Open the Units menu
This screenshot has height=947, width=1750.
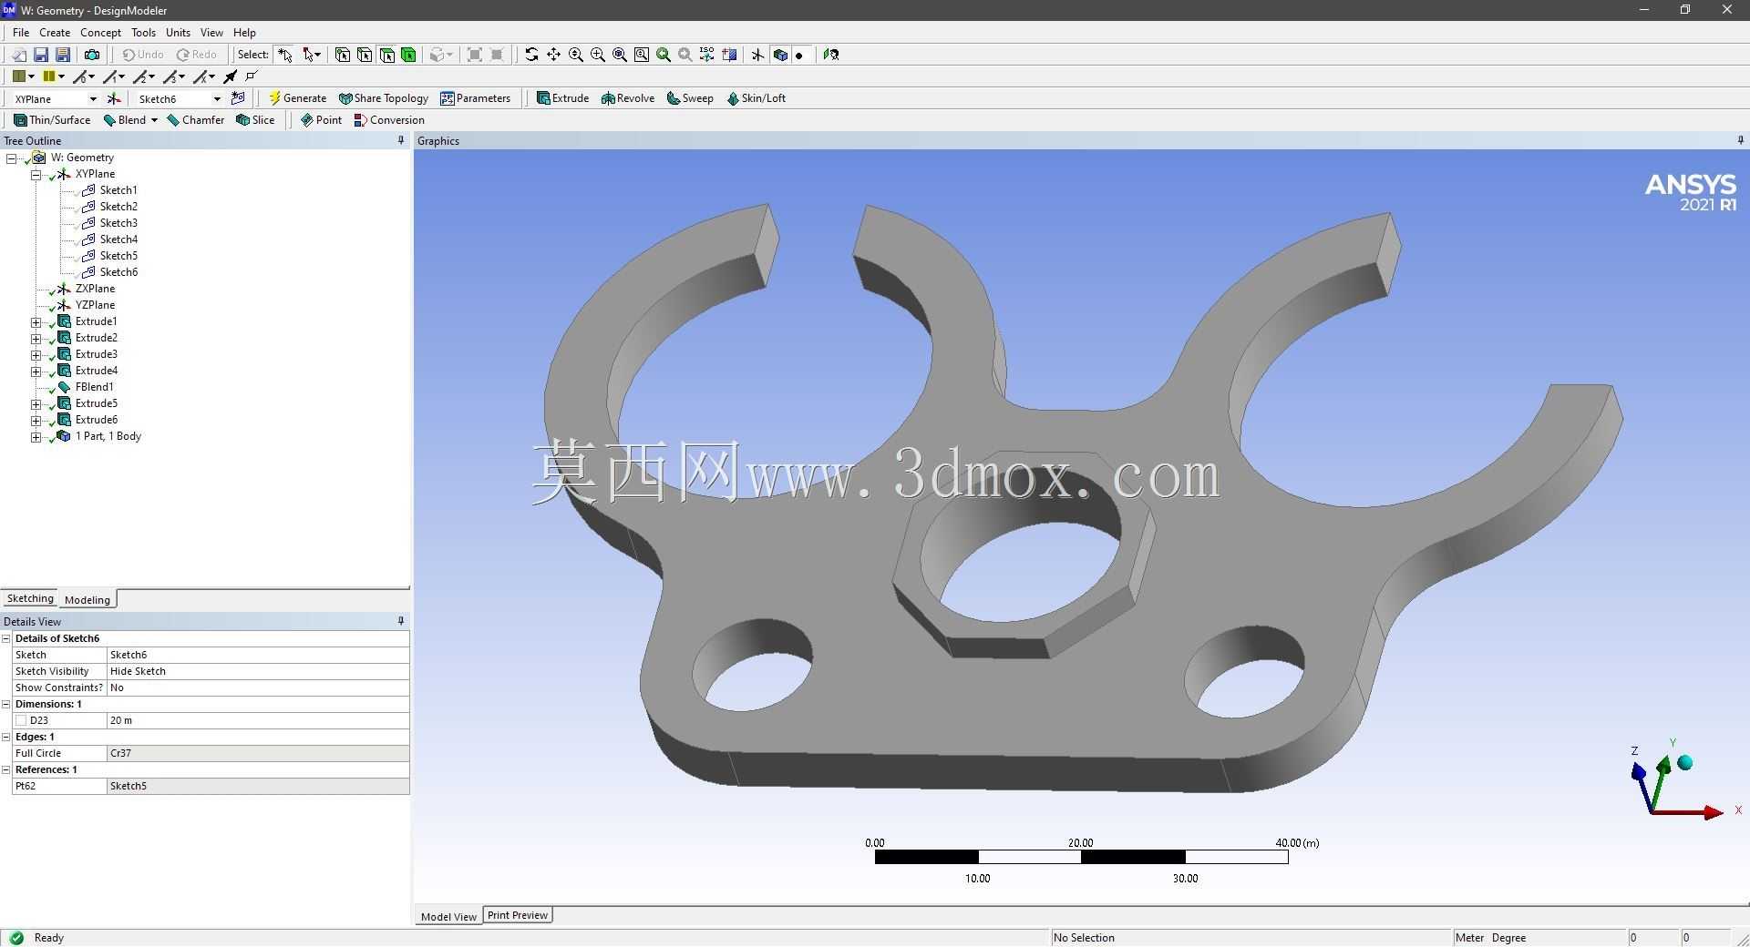point(178,32)
